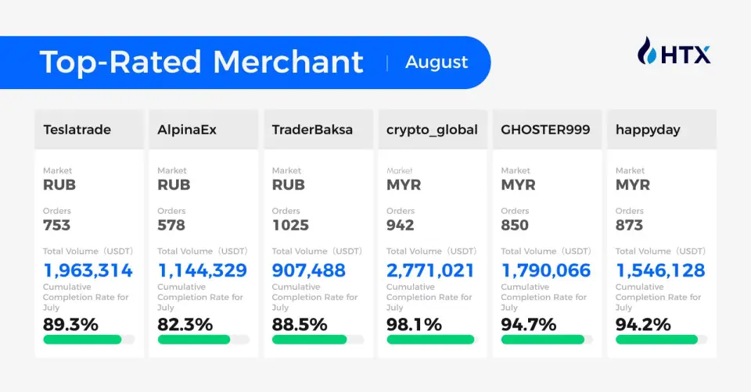Click the 1,790,066 total volume figure

[546, 271]
